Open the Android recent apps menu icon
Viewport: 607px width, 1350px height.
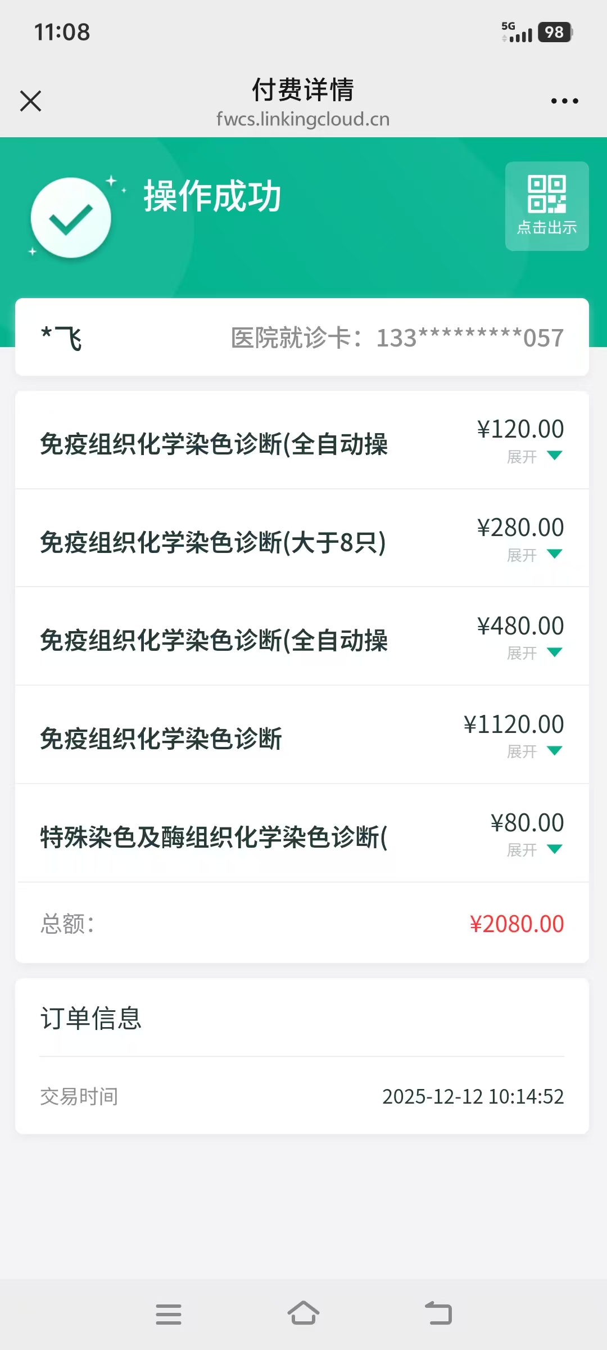point(169,1314)
